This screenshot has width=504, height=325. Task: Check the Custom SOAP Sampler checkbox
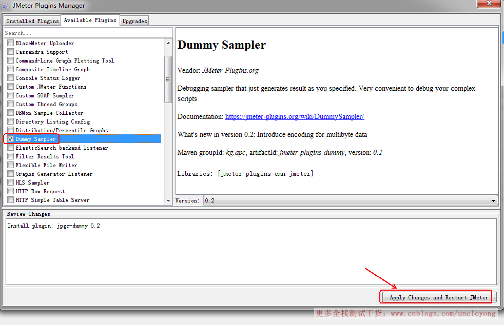tap(11, 95)
